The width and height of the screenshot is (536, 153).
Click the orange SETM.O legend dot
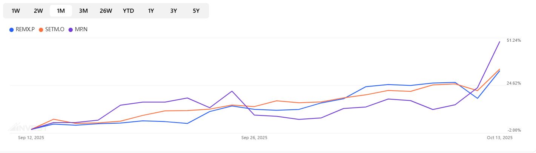coord(41,29)
